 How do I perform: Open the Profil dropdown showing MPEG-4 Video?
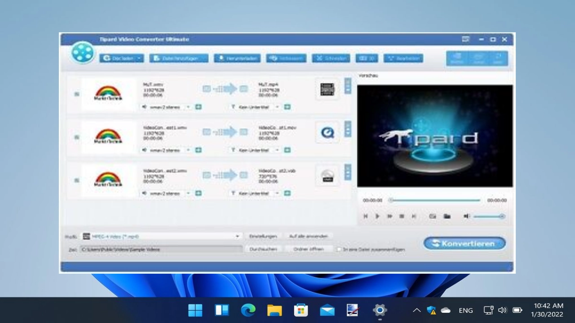point(162,236)
